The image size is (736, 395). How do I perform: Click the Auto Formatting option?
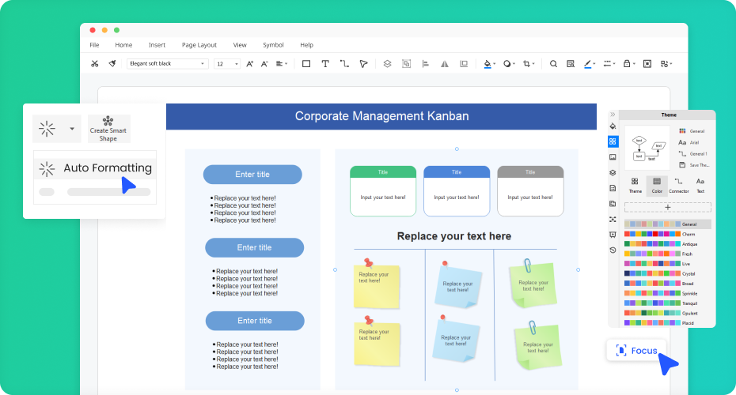pyautogui.click(x=95, y=168)
